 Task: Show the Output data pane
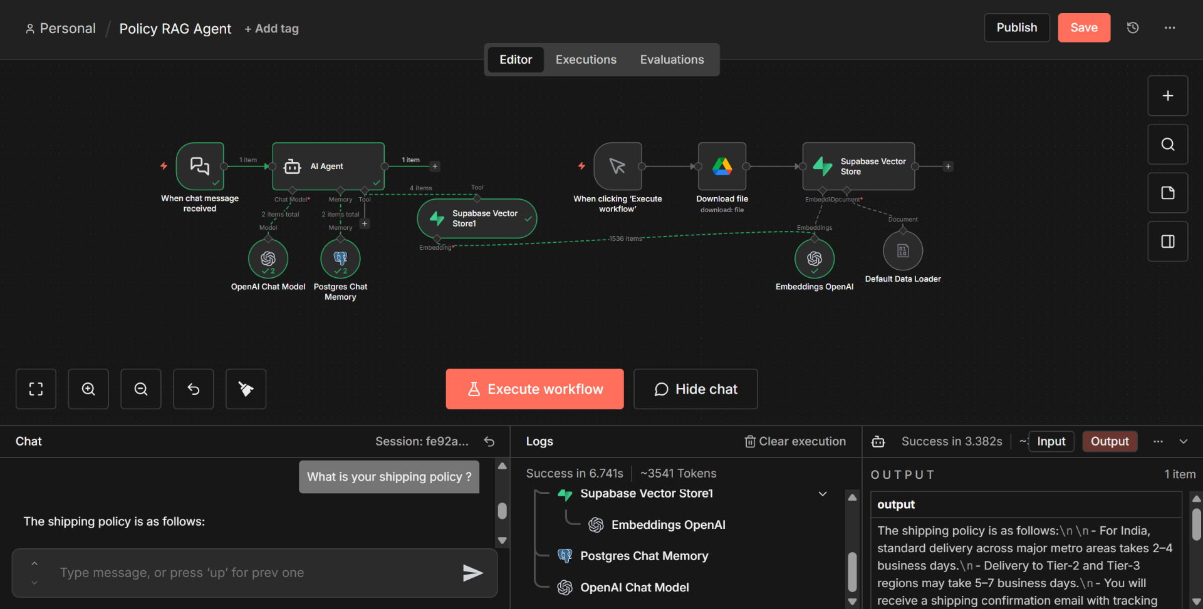1110,441
